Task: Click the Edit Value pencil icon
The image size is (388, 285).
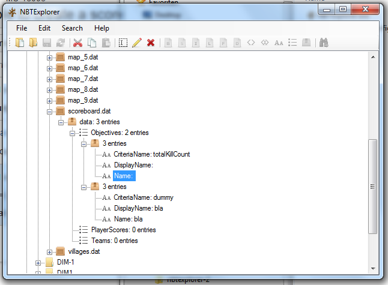Action: click(x=137, y=43)
